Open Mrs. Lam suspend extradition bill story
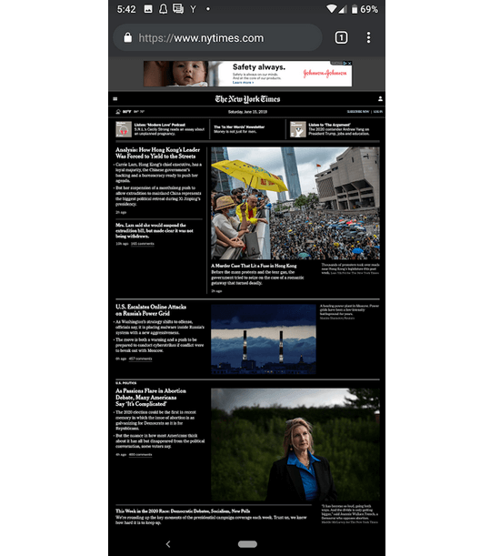Image resolution: width=490 pixels, height=556 pixels. pyautogui.click(x=155, y=230)
